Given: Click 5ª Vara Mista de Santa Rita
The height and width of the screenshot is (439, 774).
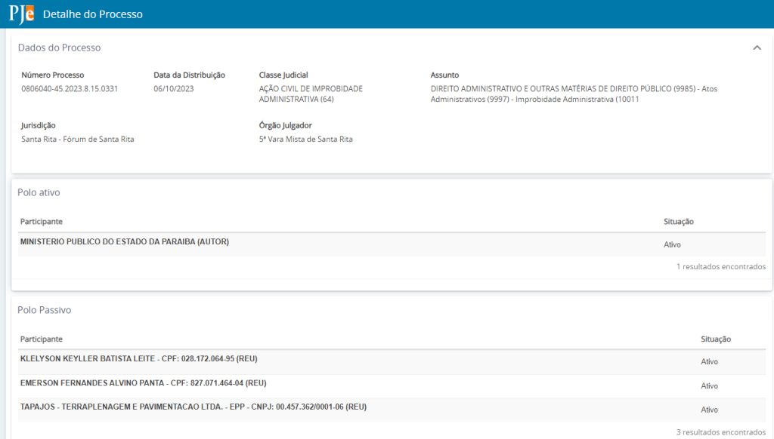Looking at the screenshot, I should (305, 139).
